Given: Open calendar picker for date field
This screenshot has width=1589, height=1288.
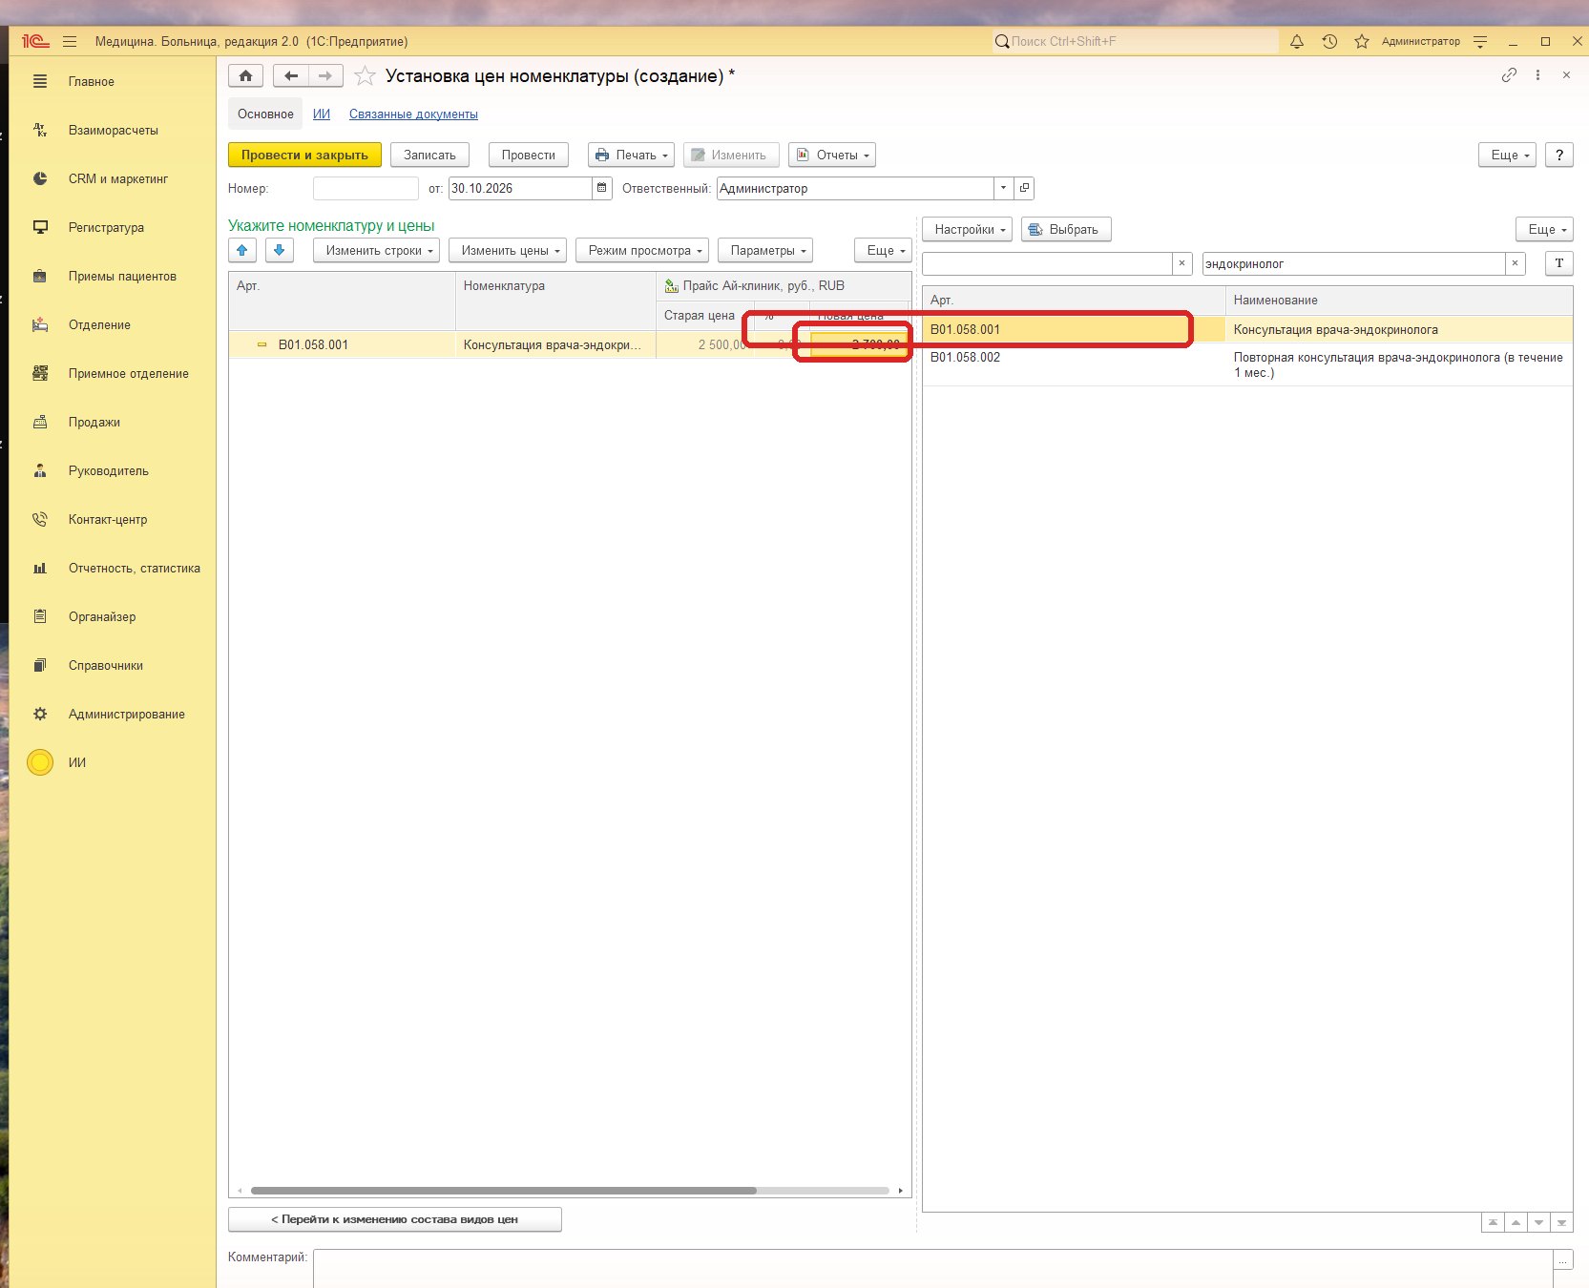Looking at the screenshot, I should coord(602,188).
